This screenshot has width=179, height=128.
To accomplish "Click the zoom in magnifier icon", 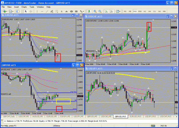I will pos(95,11).
